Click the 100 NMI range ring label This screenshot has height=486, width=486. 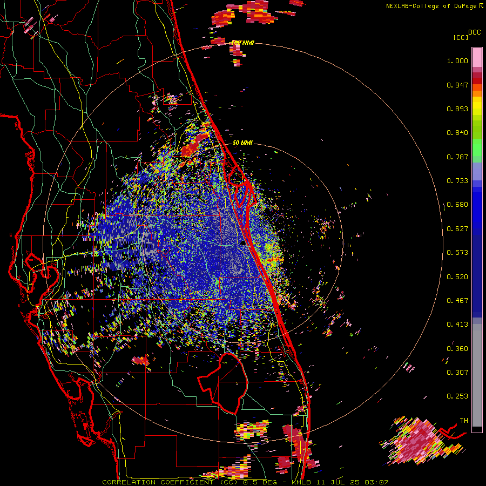pos(243,43)
